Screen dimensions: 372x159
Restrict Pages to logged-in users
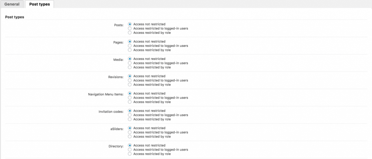[130, 46]
